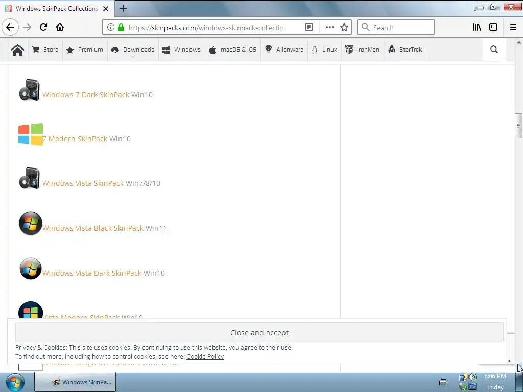523x392 pixels.
Task: Show site information via the info icon
Action: 111,28
